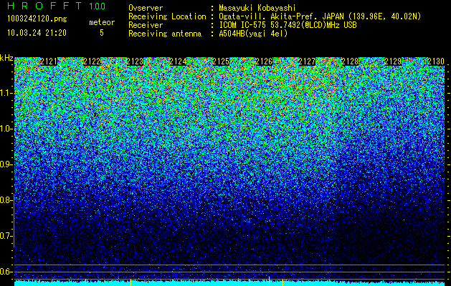Viewport: 451px width, 286px height.
Task: Click the H R O F F T program title
Action: (x=44, y=6)
